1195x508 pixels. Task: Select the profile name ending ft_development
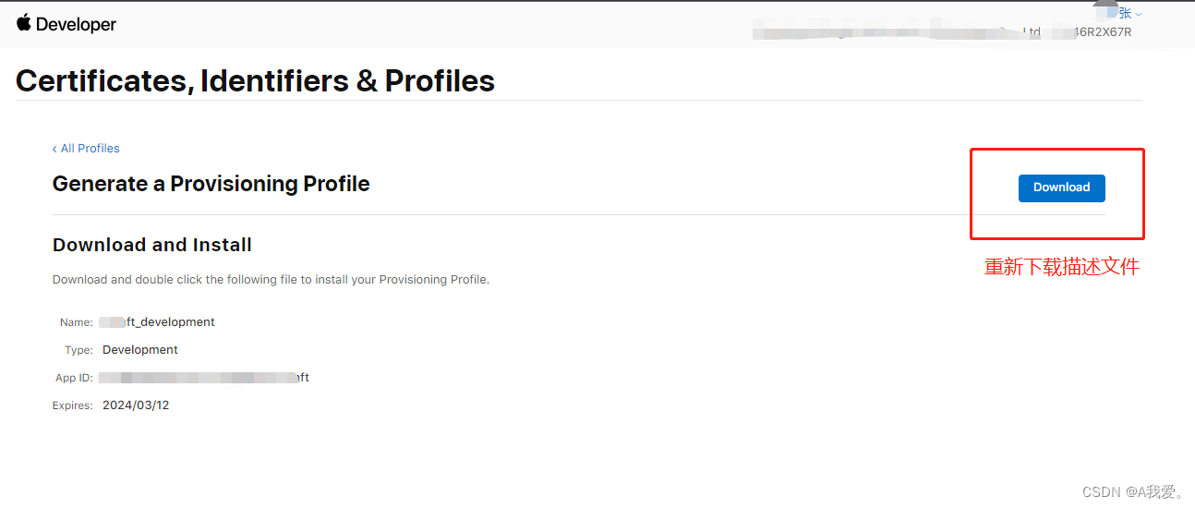coord(157,322)
